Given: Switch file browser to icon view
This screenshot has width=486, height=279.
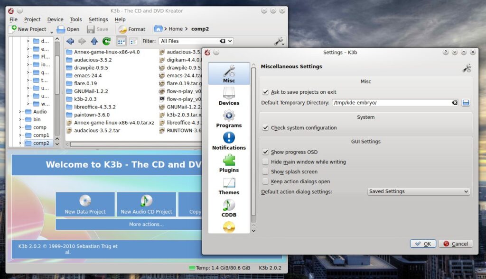Looking at the screenshot, I should (121, 41).
